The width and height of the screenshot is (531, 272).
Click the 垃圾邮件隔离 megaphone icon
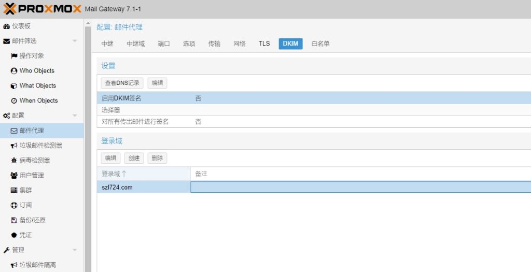[14, 265]
